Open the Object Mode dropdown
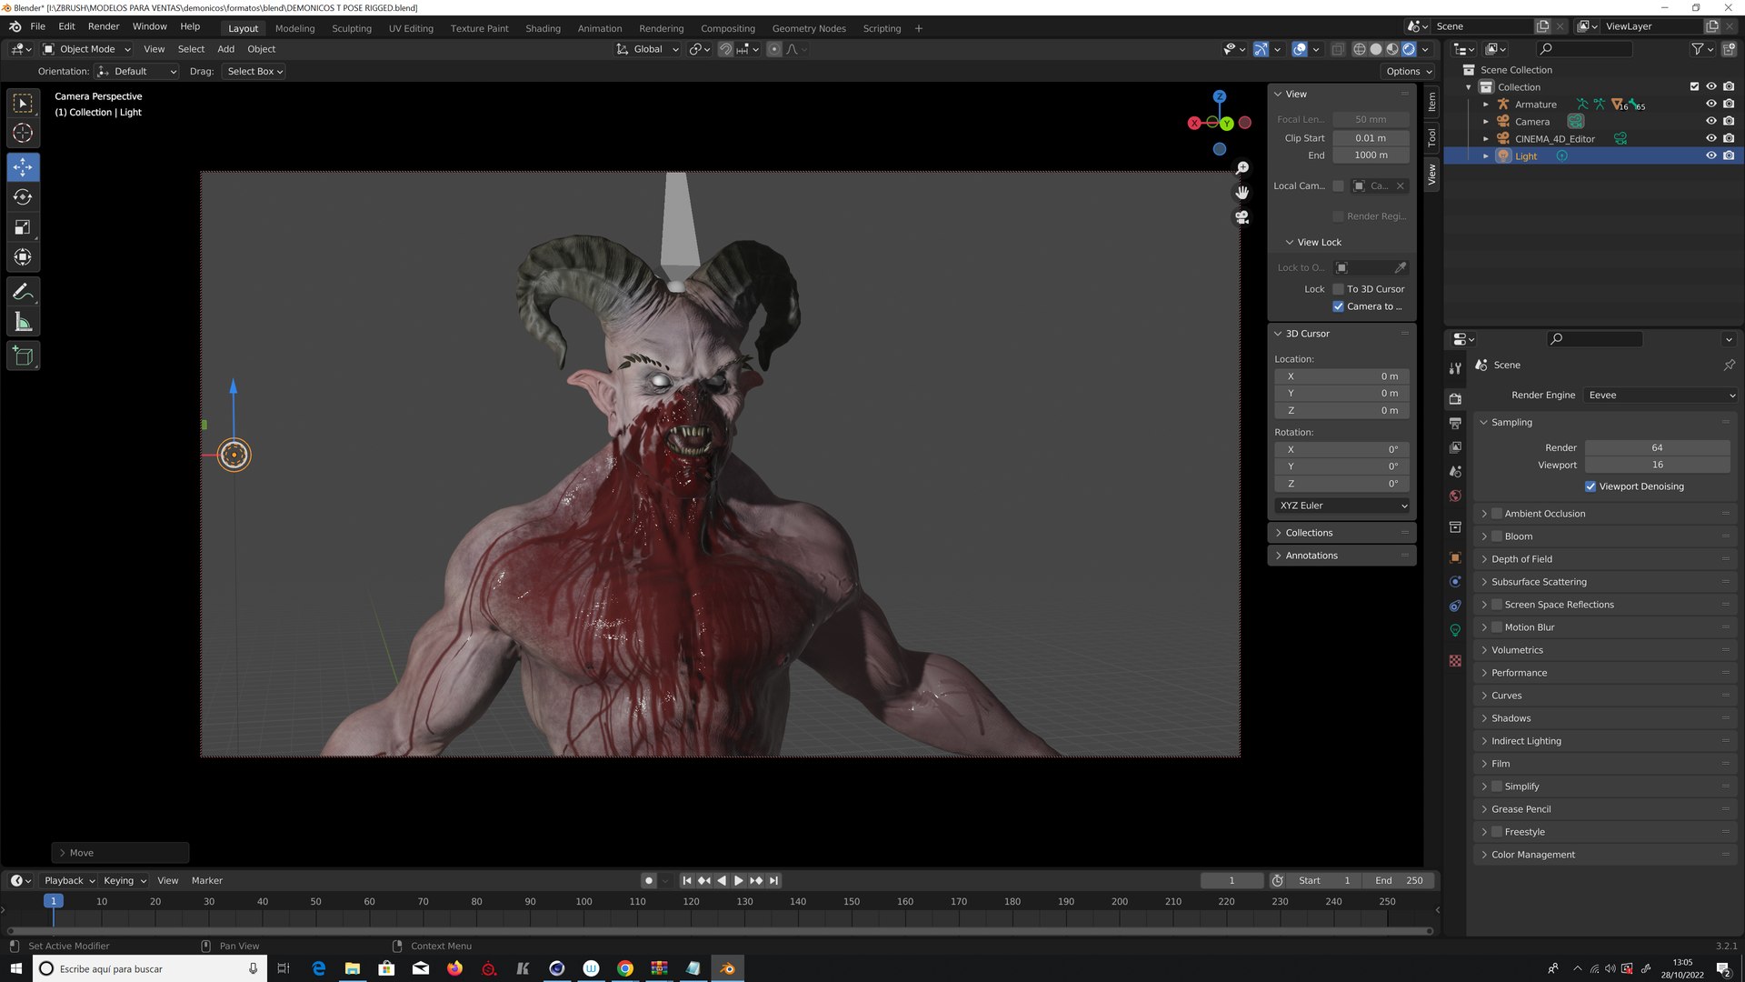 click(x=87, y=49)
